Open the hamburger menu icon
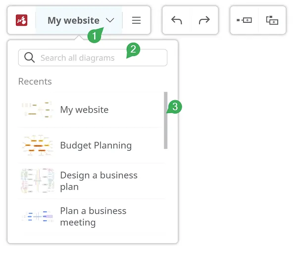 point(136,20)
